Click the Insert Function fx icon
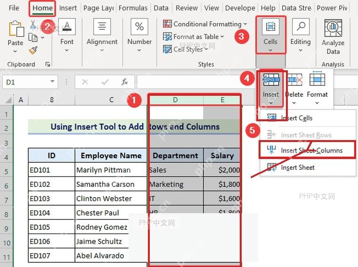 [125, 82]
